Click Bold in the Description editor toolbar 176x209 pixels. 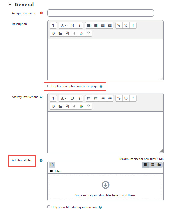(73, 25)
